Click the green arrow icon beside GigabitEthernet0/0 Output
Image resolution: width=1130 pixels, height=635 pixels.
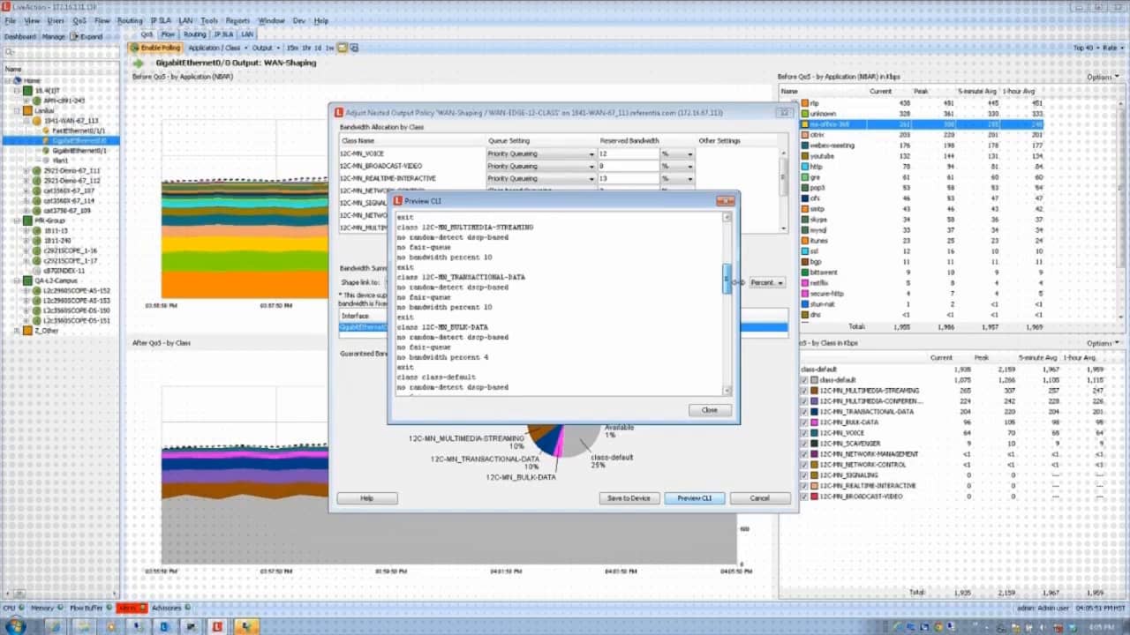pos(139,63)
